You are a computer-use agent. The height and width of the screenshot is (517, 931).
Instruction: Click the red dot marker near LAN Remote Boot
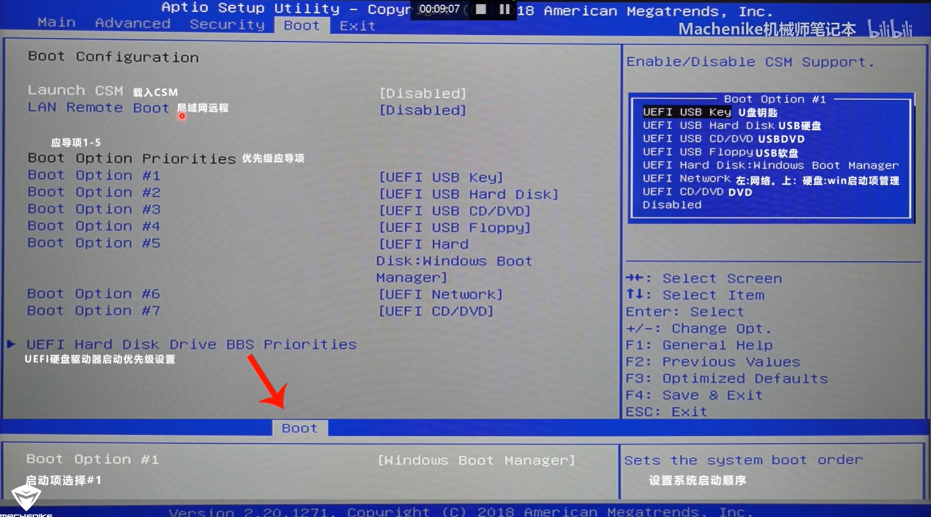click(182, 116)
